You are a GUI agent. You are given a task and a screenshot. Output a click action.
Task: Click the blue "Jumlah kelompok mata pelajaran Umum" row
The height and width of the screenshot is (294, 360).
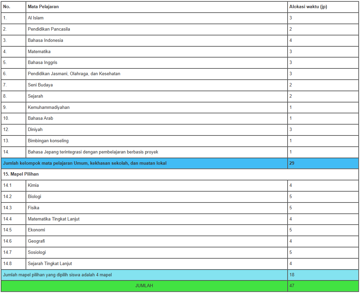click(x=85, y=163)
